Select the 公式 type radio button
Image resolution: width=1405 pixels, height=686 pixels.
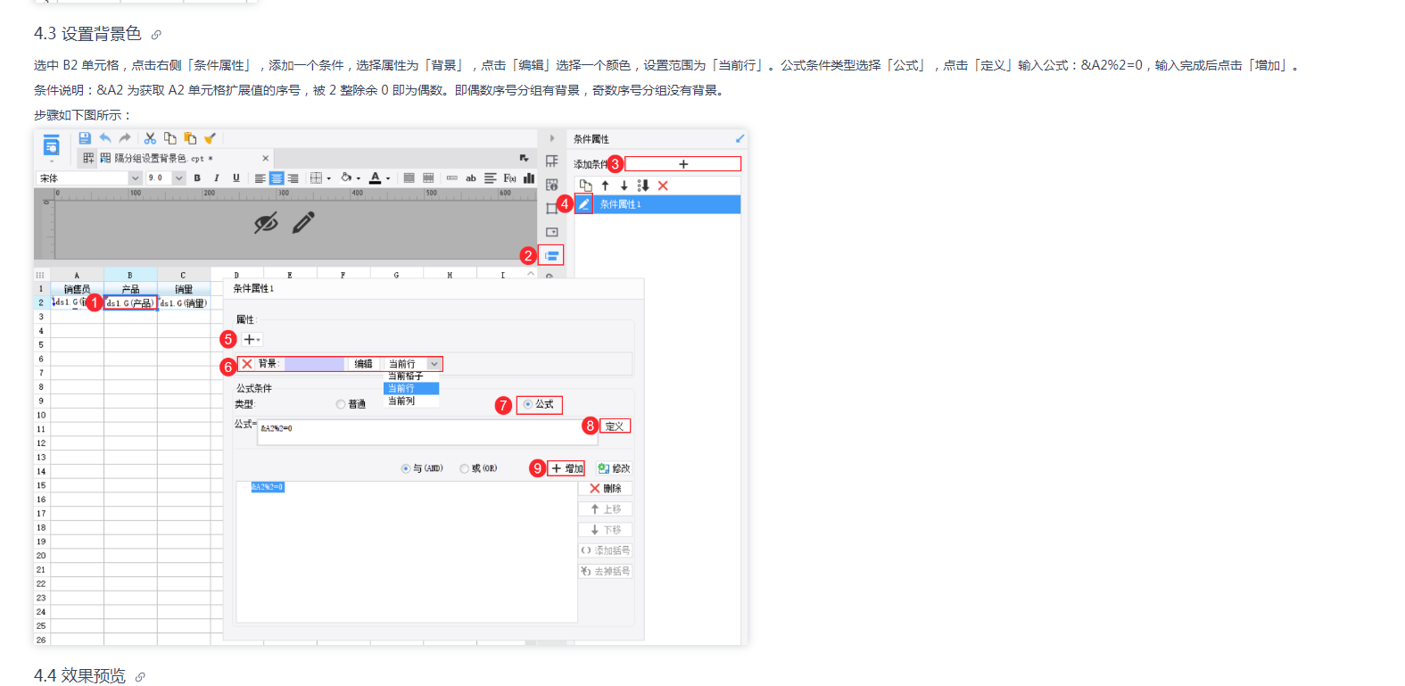click(527, 404)
